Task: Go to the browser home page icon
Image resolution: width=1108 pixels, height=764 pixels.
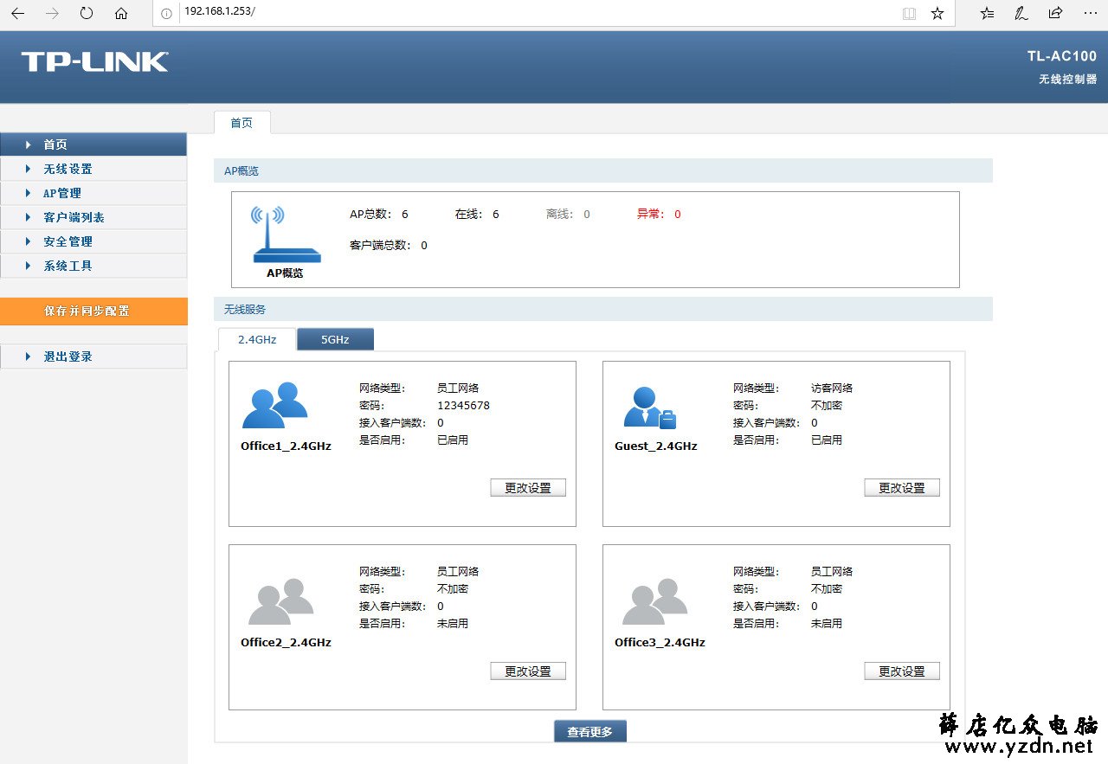Action: pos(121,13)
